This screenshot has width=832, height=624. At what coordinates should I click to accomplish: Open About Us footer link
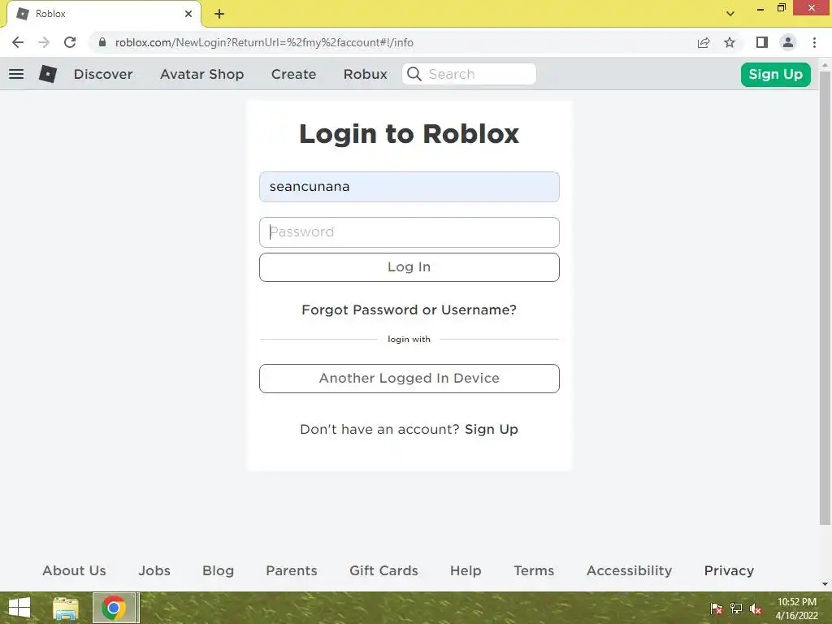coord(74,571)
